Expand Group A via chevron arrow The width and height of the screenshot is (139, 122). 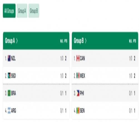pyautogui.click(x=17, y=41)
